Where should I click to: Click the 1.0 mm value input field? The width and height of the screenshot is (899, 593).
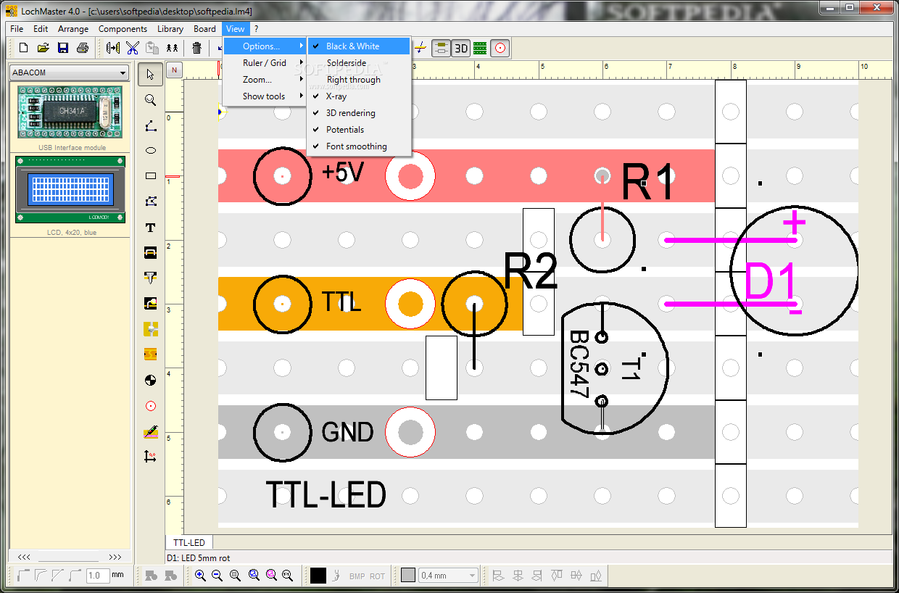97,576
